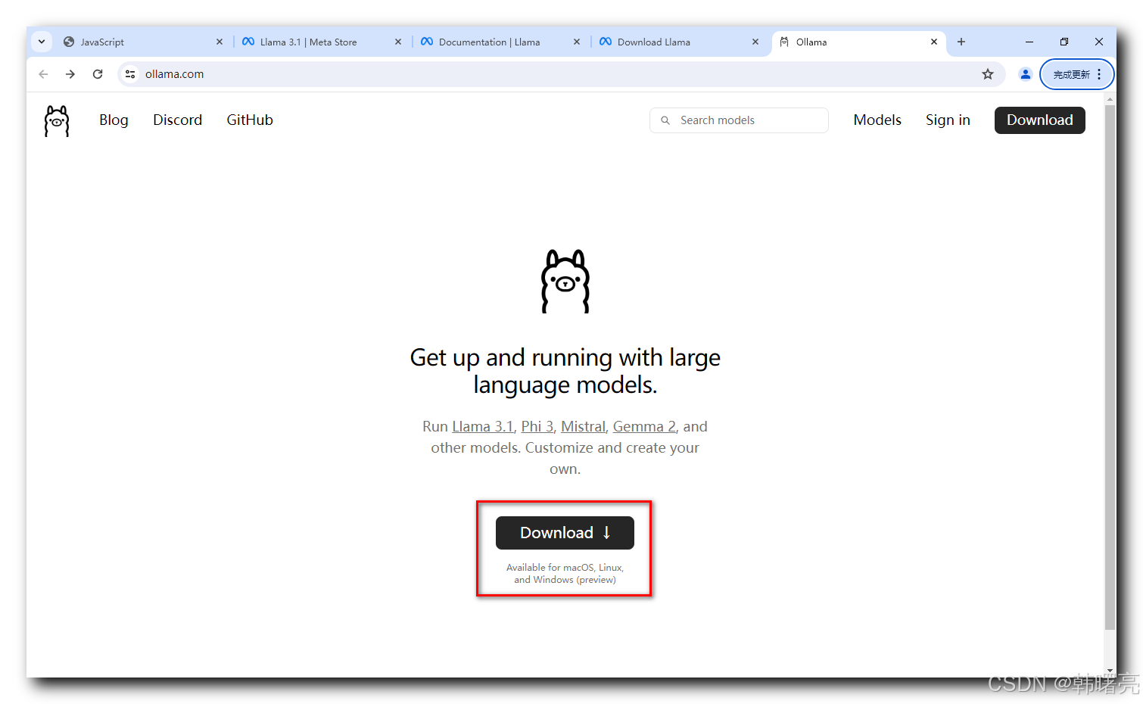Viewport: 1143px width, 704px height.
Task: Click the Ollama llama logo in navbar
Action: pos(57,120)
